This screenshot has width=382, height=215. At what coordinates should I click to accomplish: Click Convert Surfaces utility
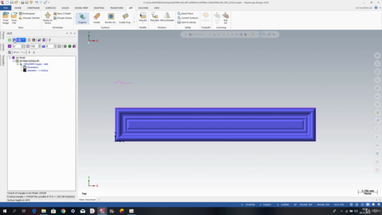(x=188, y=18)
